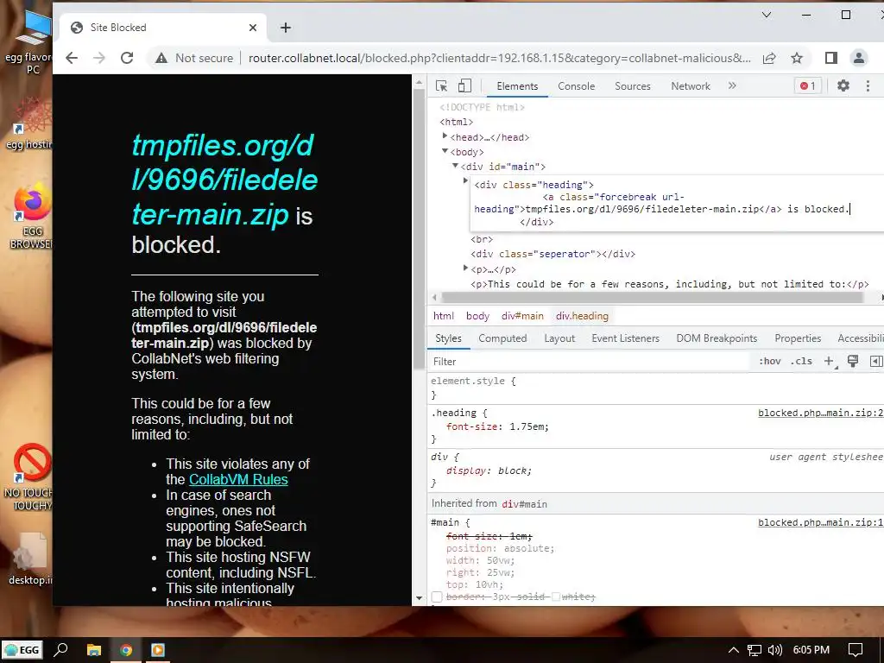The image size is (884, 663).
Task: Open the media player taskbar icon
Action: coord(158,651)
